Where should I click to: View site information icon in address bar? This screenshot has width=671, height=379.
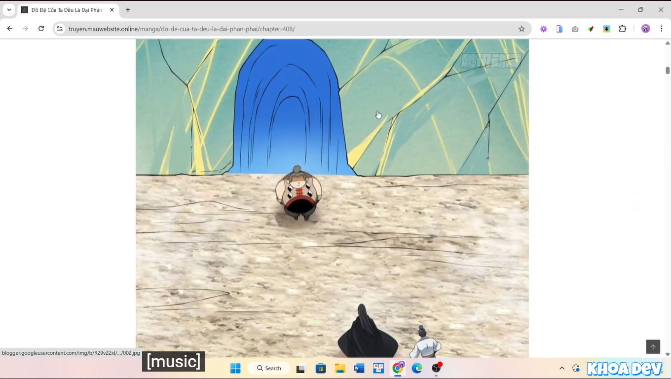coord(60,29)
